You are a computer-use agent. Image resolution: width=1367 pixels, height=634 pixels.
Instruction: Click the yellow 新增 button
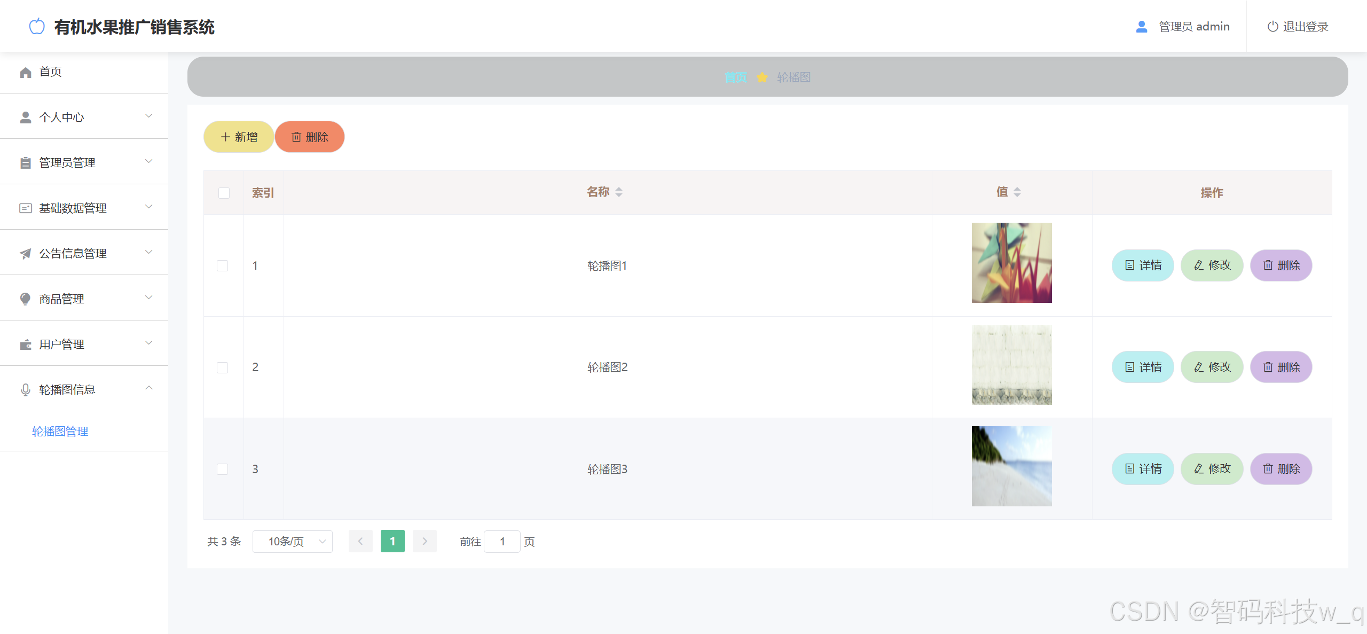click(239, 137)
